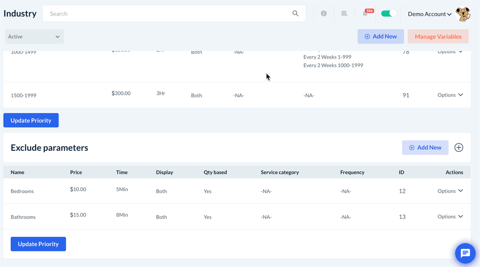The height and width of the screenshot is (267, 480).
Task: Click the koala profile avatar
Action: click(x=463, y=14)
